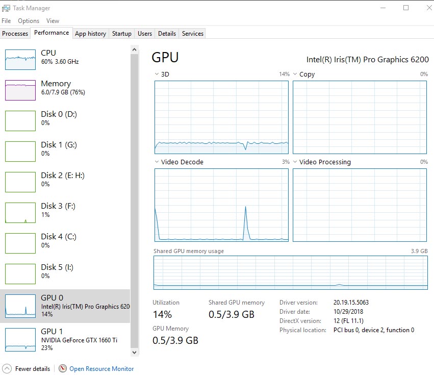Switch to the Processes tab

(x=15, y=34)
